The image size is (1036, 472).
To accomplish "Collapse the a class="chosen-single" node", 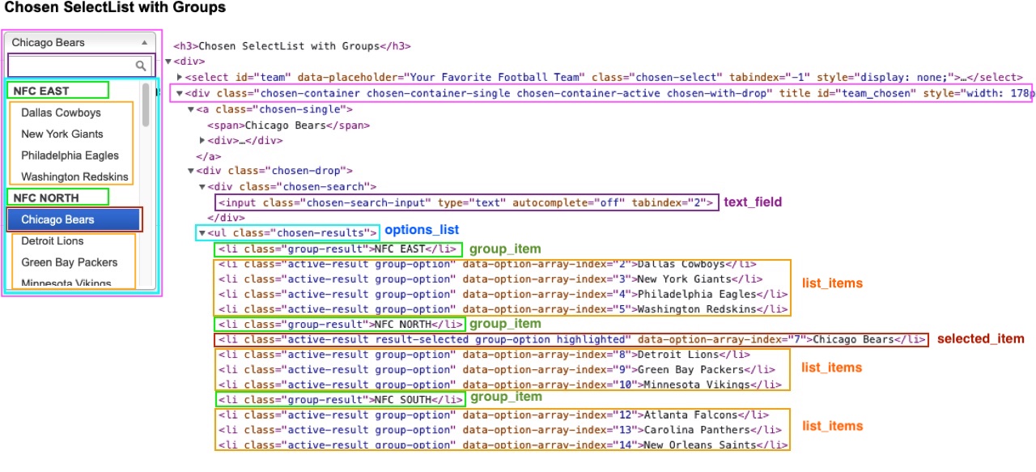I will point(191,109).
